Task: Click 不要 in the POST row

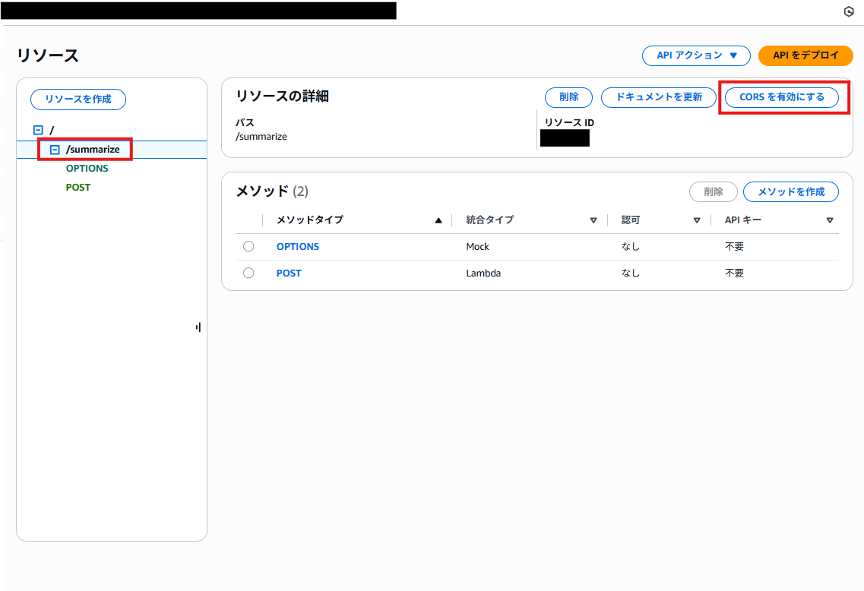Action: [734, 273]
